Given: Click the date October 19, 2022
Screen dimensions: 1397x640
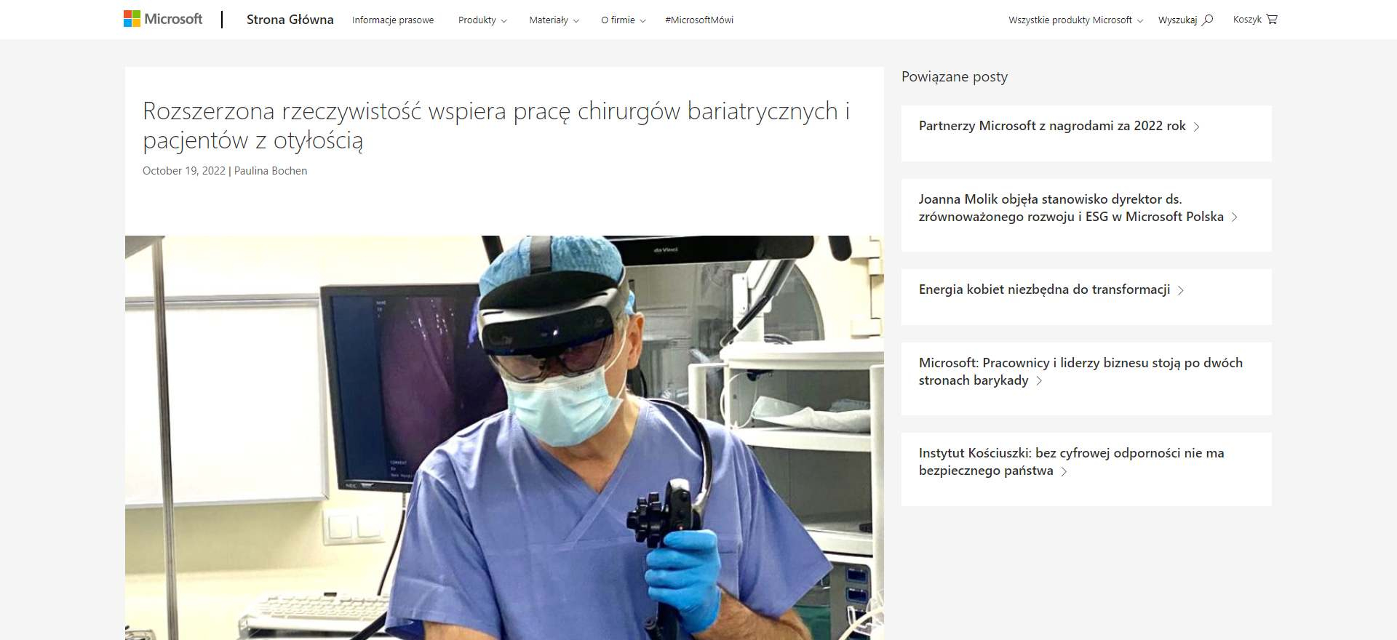Looking at the screenshot, I should tap(184, 171).
